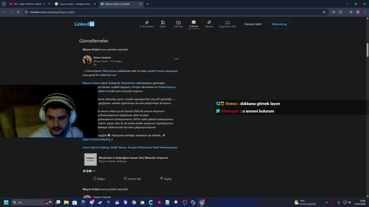Click the Yorum Yap comment bubble icon

coord(125,179)
